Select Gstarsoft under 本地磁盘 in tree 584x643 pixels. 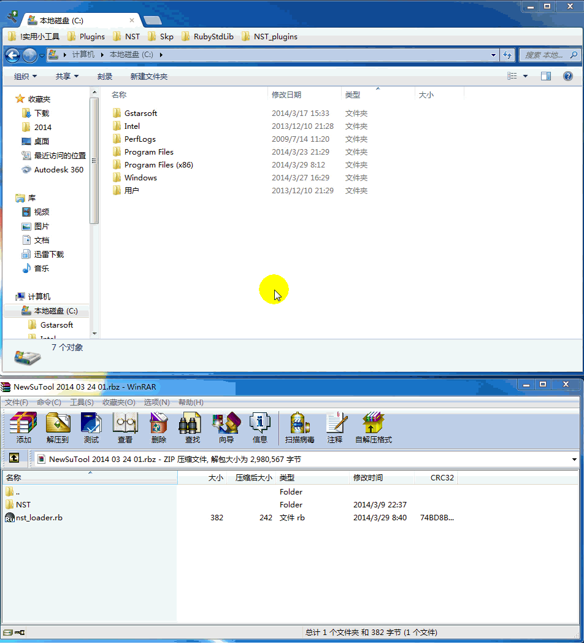click(x=50, y=325)
